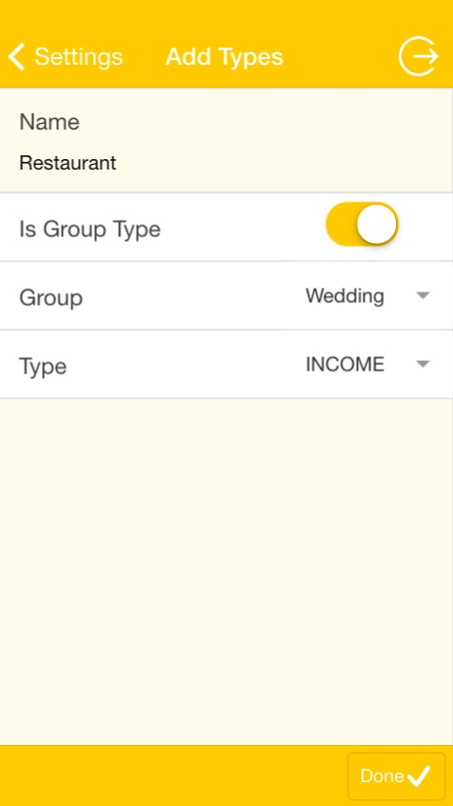Tap the Add Types title
Image resolution: width=453 pixels, height=806 pixels.
225,56
